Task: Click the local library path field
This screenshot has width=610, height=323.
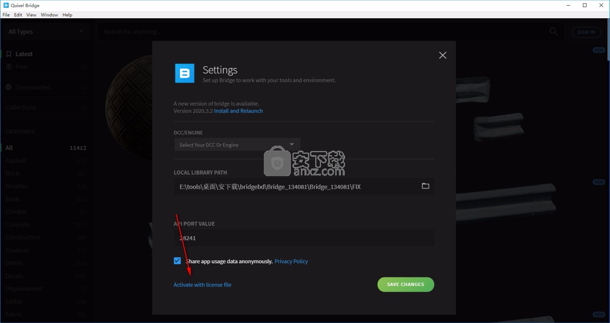Action: (x=304, y=186)
